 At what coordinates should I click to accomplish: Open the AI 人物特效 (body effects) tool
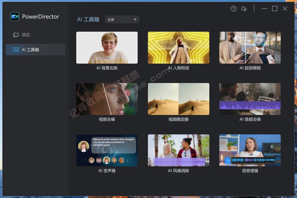(178, 48)
